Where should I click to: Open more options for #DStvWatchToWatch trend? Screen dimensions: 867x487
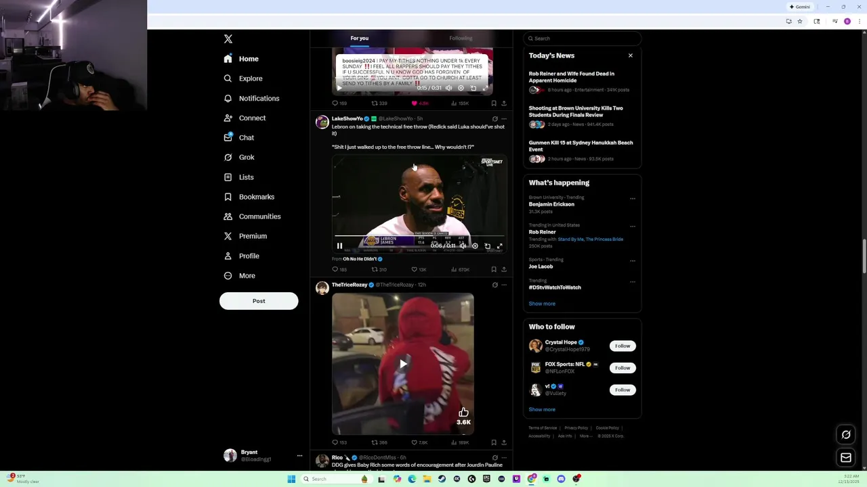pos(633,281)
